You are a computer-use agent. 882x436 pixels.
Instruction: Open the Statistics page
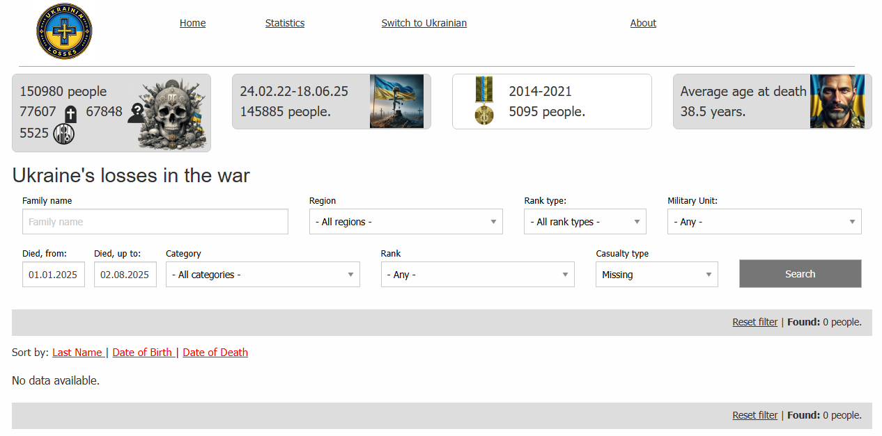tap(285, 23)
